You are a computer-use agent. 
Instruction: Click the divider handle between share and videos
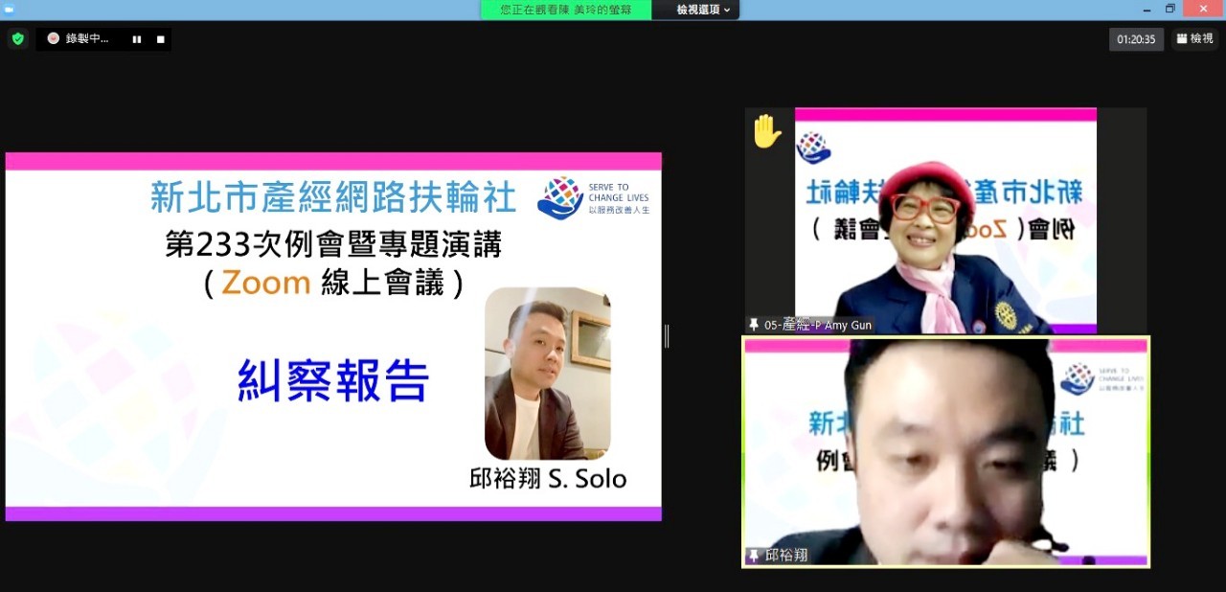(667, 336)
